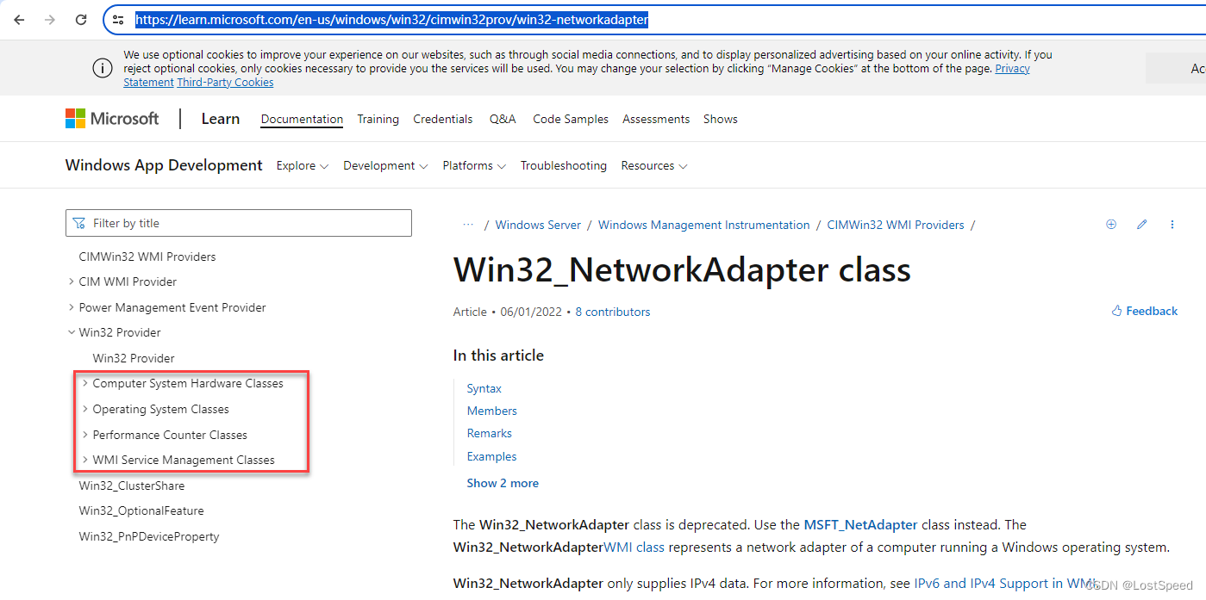1206x600 pixels.
Task: Open the more actions vertical dots
Action: (1172, 225)
